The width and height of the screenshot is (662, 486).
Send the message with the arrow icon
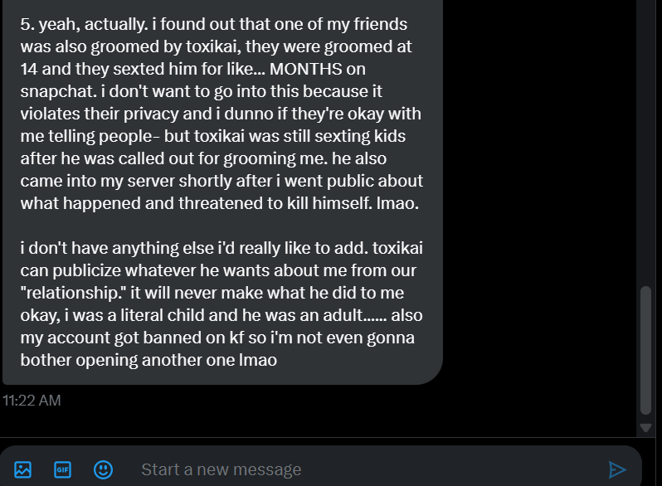coord(616,469)
